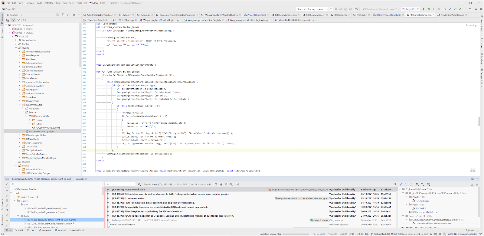The height and width of the screenshot is (236, 484).
Task: Collapse the R3CommonUtils folder in Solution tree
Action: pyautogui.click(x=19, y=105)
